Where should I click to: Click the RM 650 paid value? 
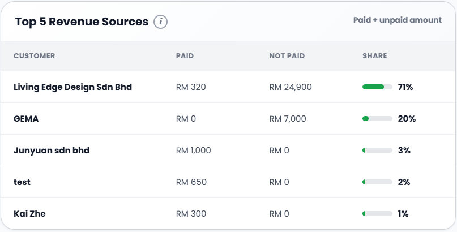click(191, 182)
